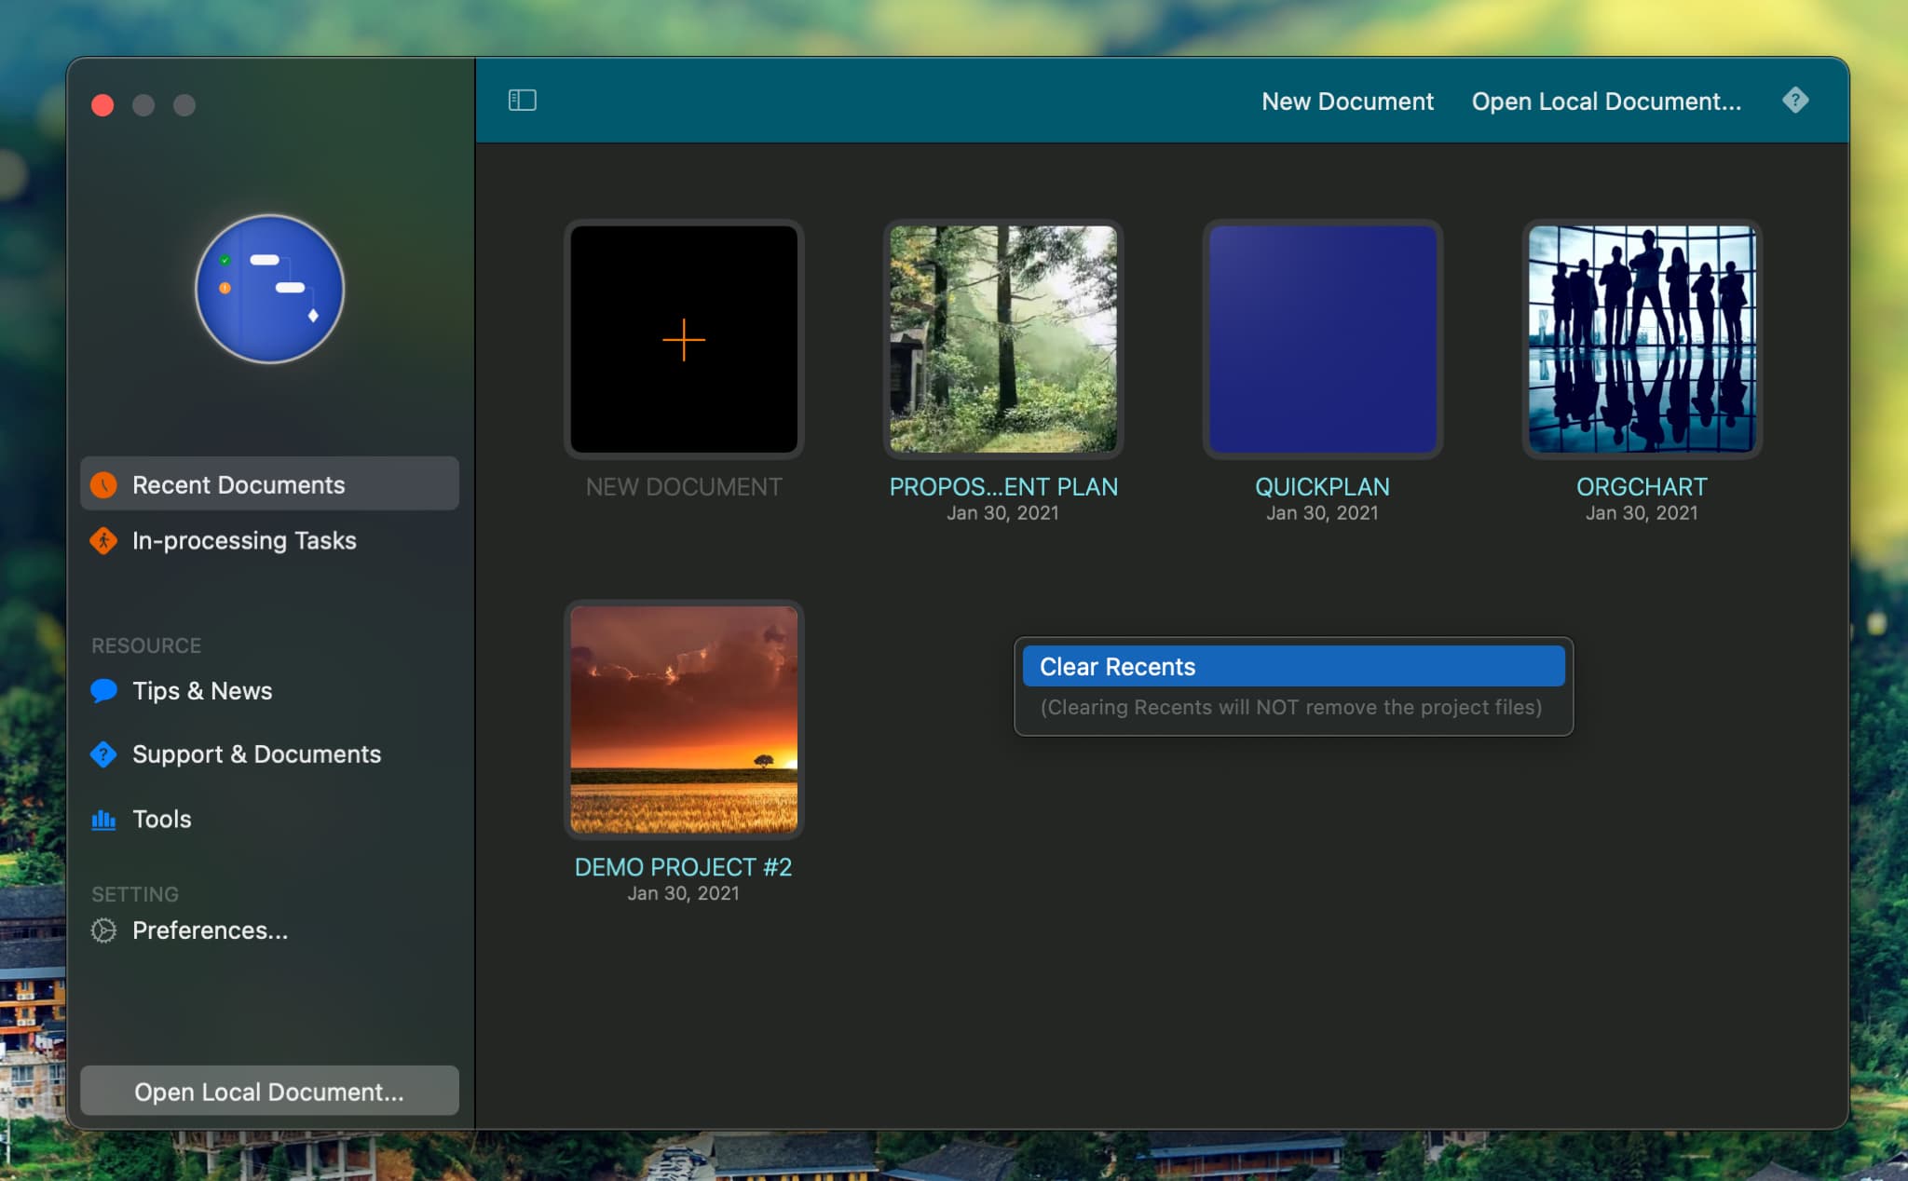Click the DEMO PROJECT #2 title link

(683, 867)
